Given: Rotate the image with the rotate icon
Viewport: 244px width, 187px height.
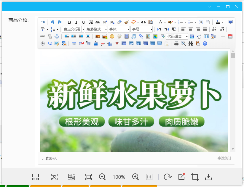Looking at the screenshot, I should coord(168,177).
